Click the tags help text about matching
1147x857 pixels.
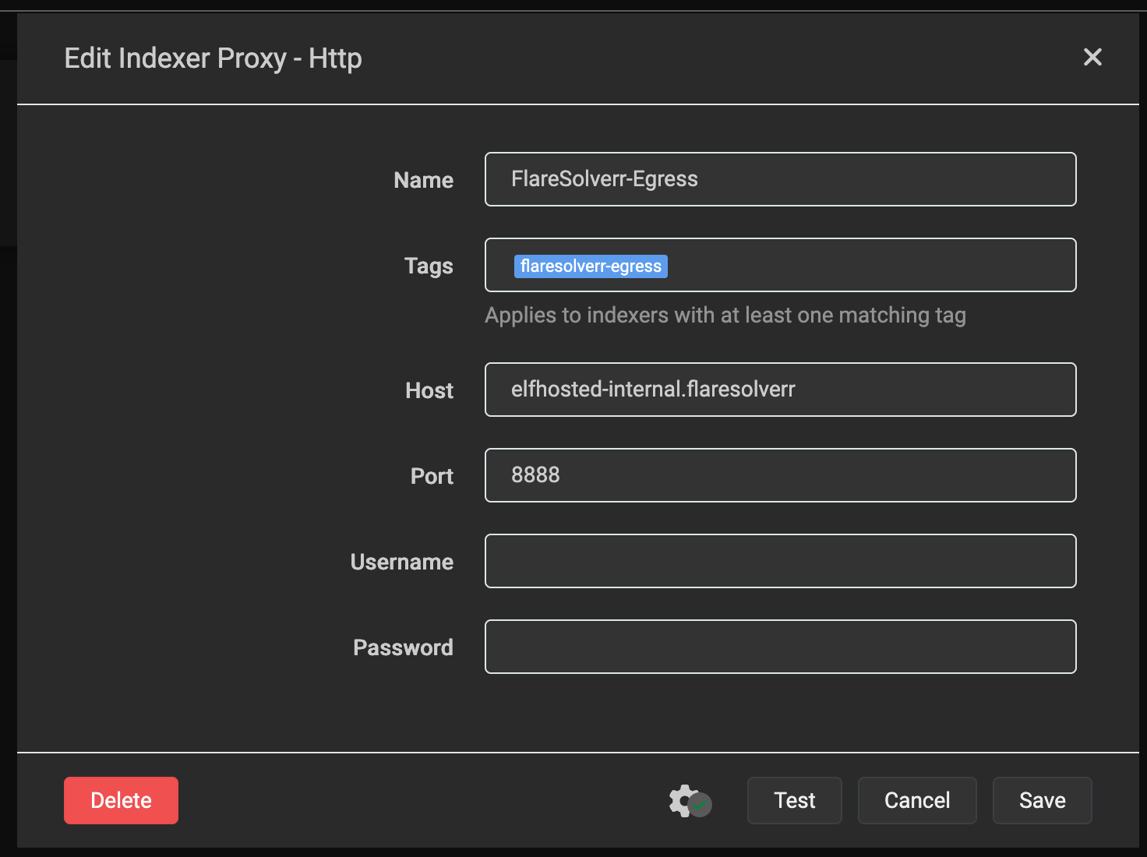pos(725,316)
